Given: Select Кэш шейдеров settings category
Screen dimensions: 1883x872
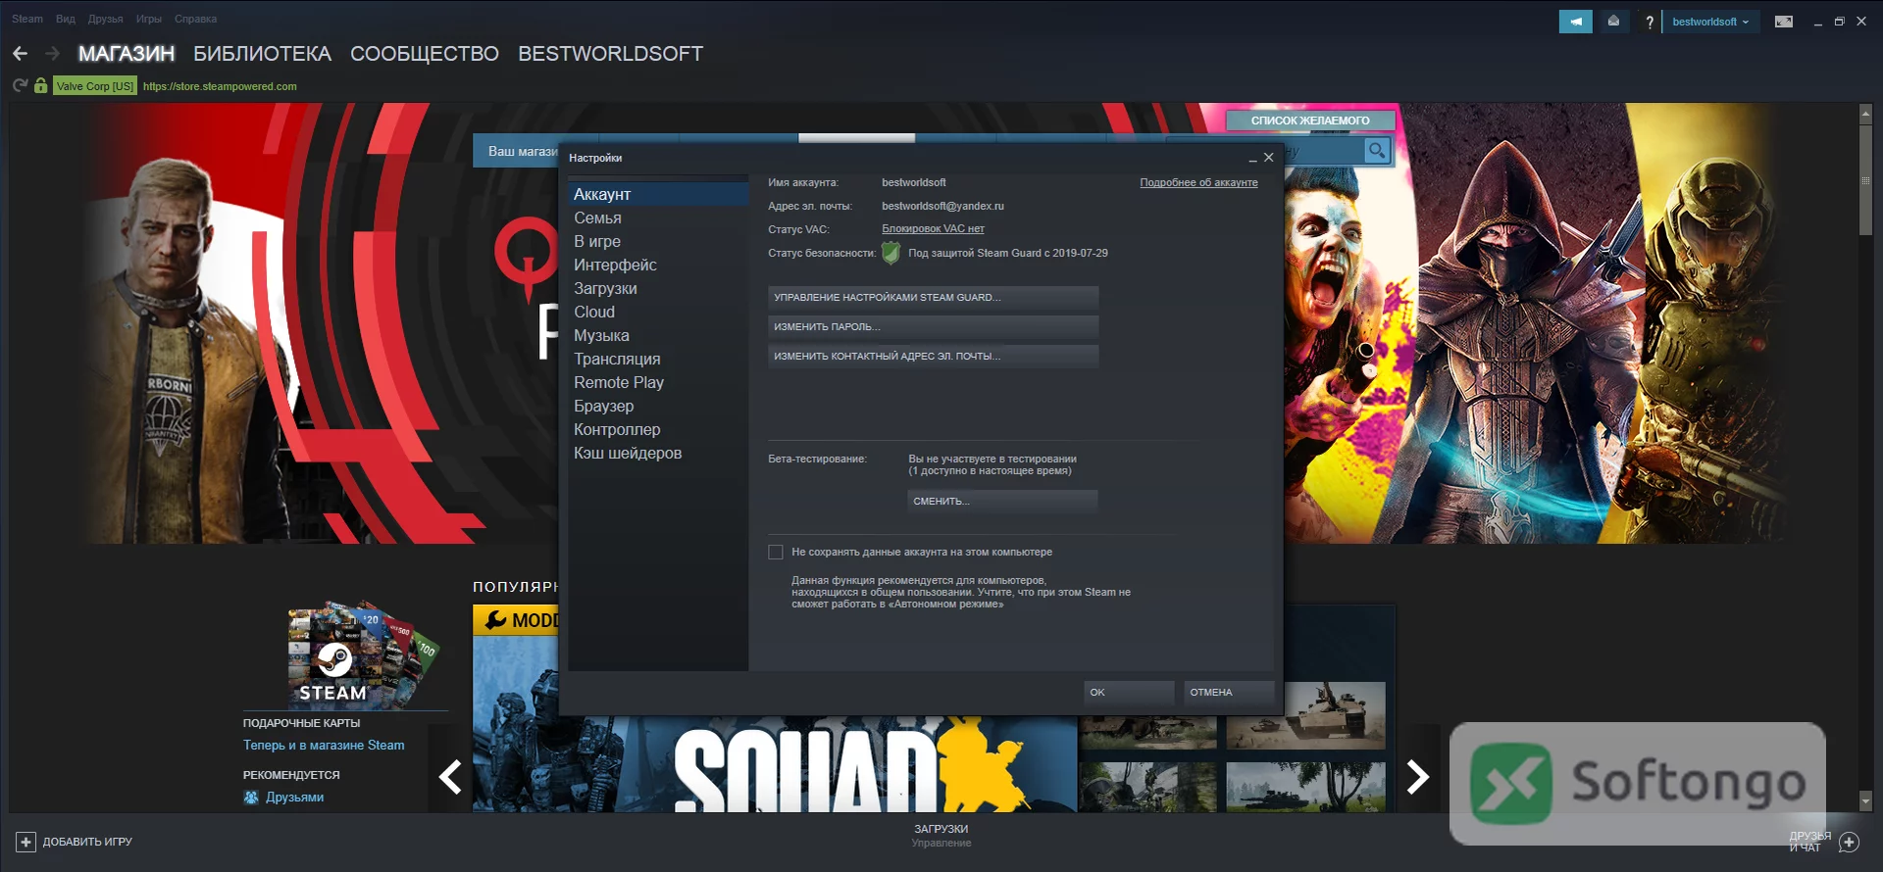Looking at the screenshot, I should [658, 453].
